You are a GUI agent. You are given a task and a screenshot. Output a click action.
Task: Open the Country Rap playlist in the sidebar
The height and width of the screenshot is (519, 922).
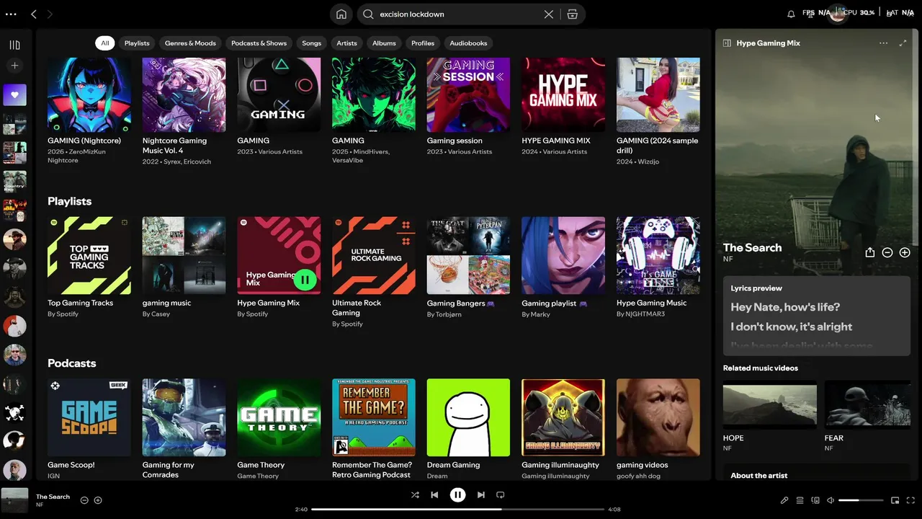coord(14,181)
